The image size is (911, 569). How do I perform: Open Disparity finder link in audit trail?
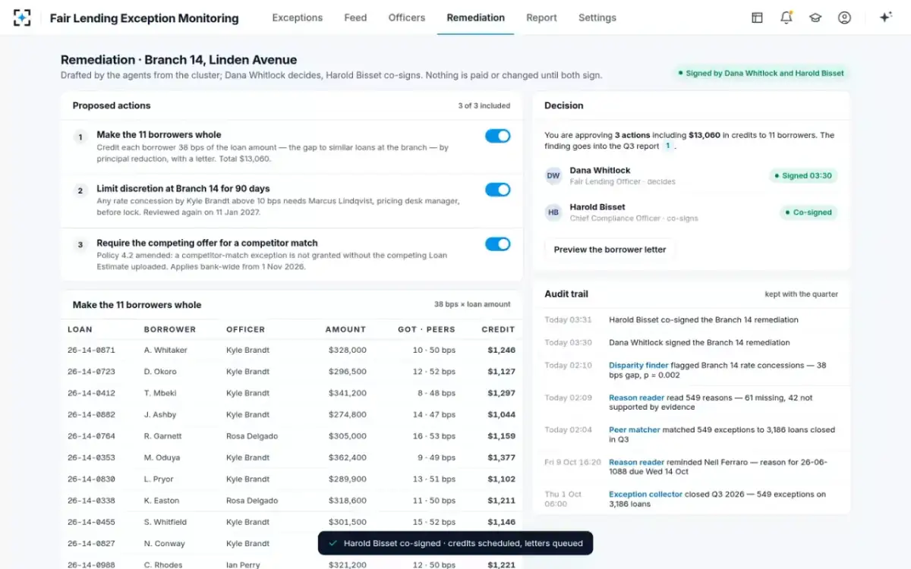[638, 365]
